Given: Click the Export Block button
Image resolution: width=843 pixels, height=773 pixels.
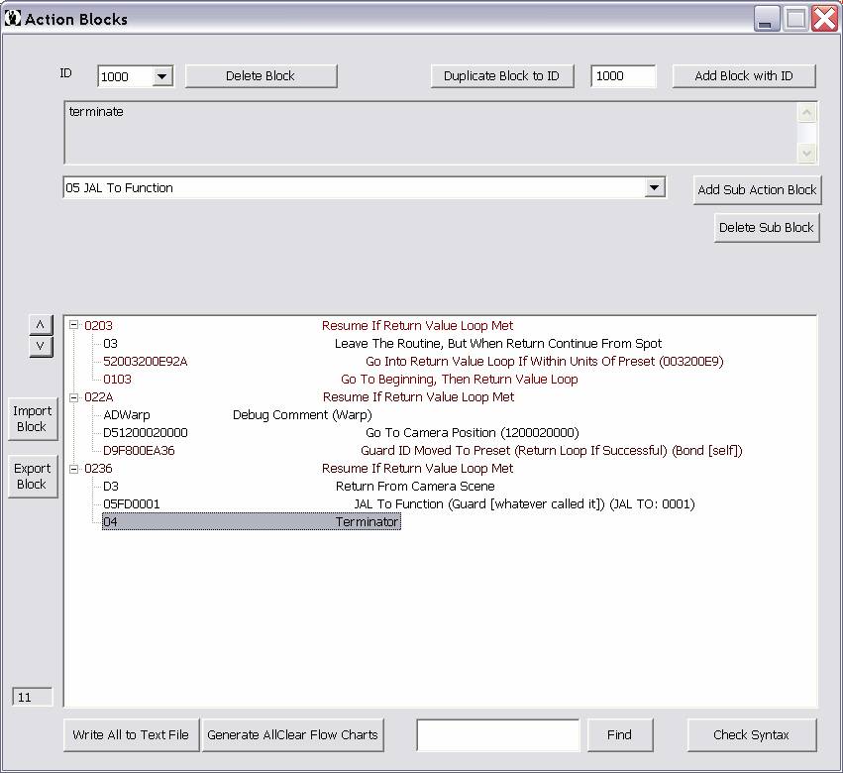Looking at the screenshot, I should [x=33, y=476].
